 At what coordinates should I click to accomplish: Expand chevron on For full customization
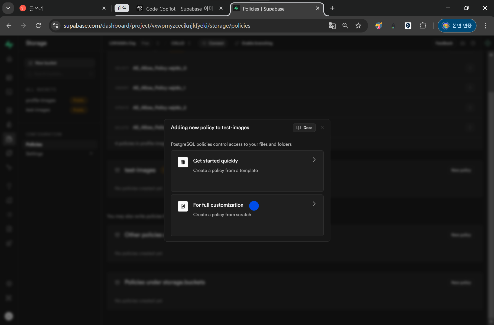(314, 204)
